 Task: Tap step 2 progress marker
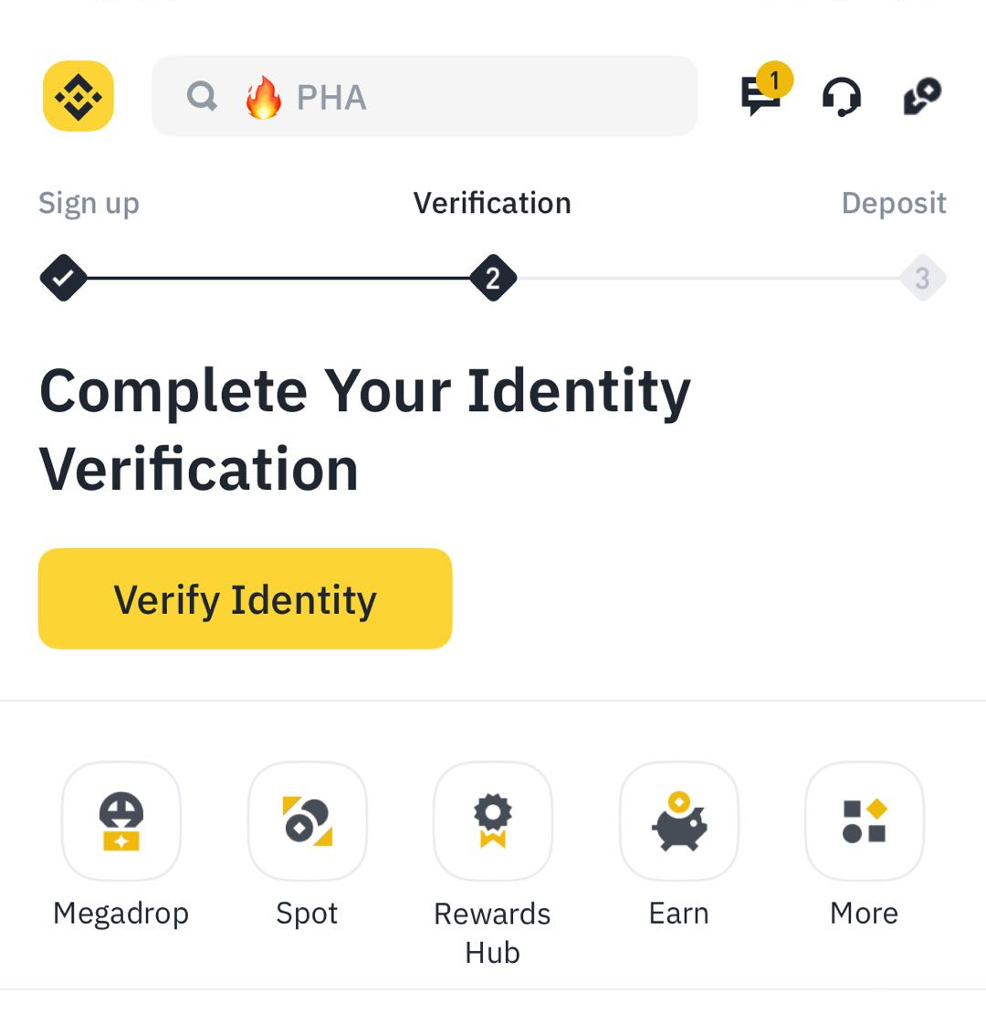(x=493, y=278)
